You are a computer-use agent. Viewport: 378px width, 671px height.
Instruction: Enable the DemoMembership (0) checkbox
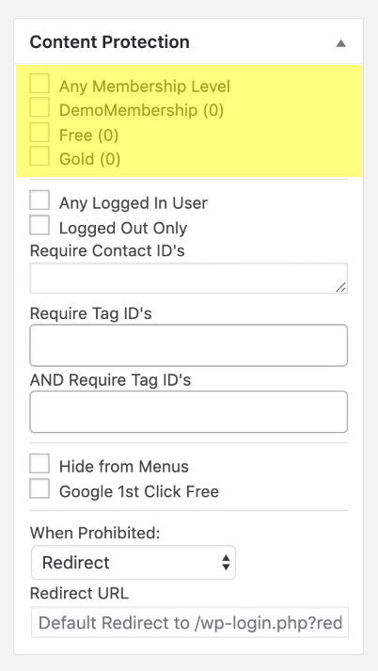coord(39,107)
